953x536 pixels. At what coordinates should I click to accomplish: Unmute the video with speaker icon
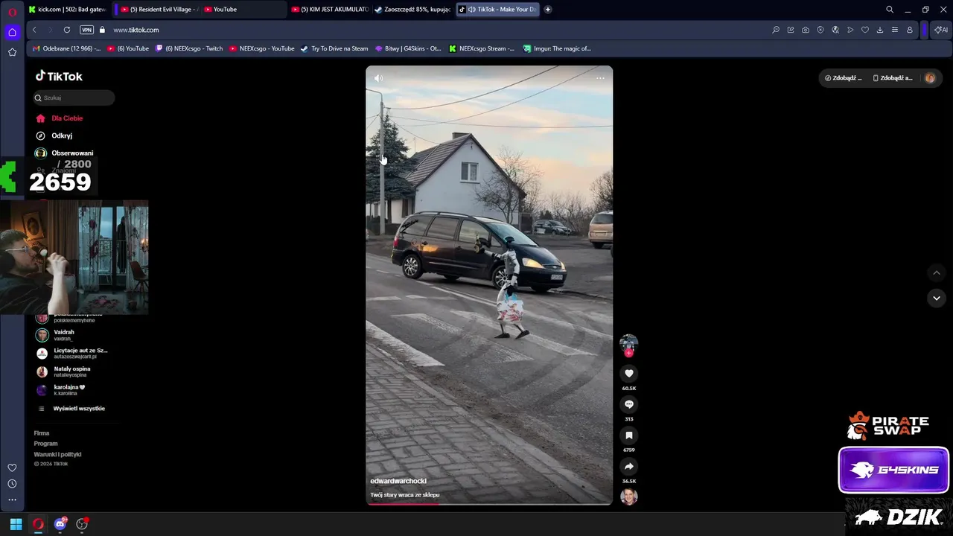tap(378, 78)
